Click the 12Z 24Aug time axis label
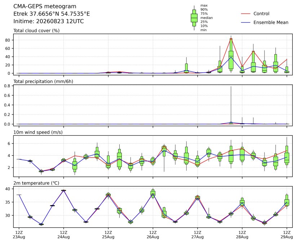This screenshot has width=297, height=243. coord(63,235)
